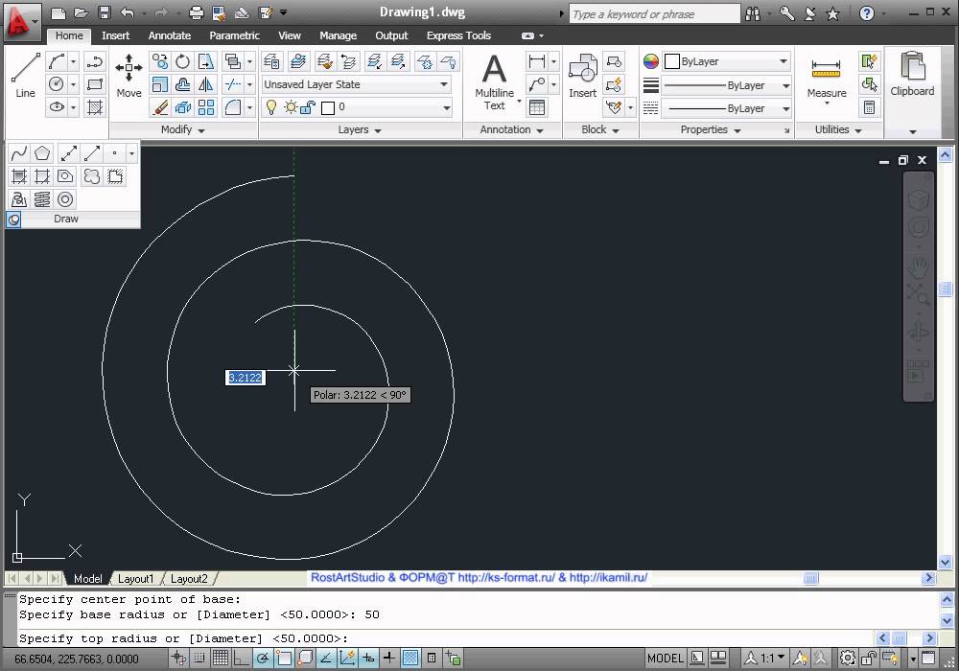The width and height of the screenshot is (959, 671).
Task: Click the Insert block icon
Action: [x=582, y=75]
